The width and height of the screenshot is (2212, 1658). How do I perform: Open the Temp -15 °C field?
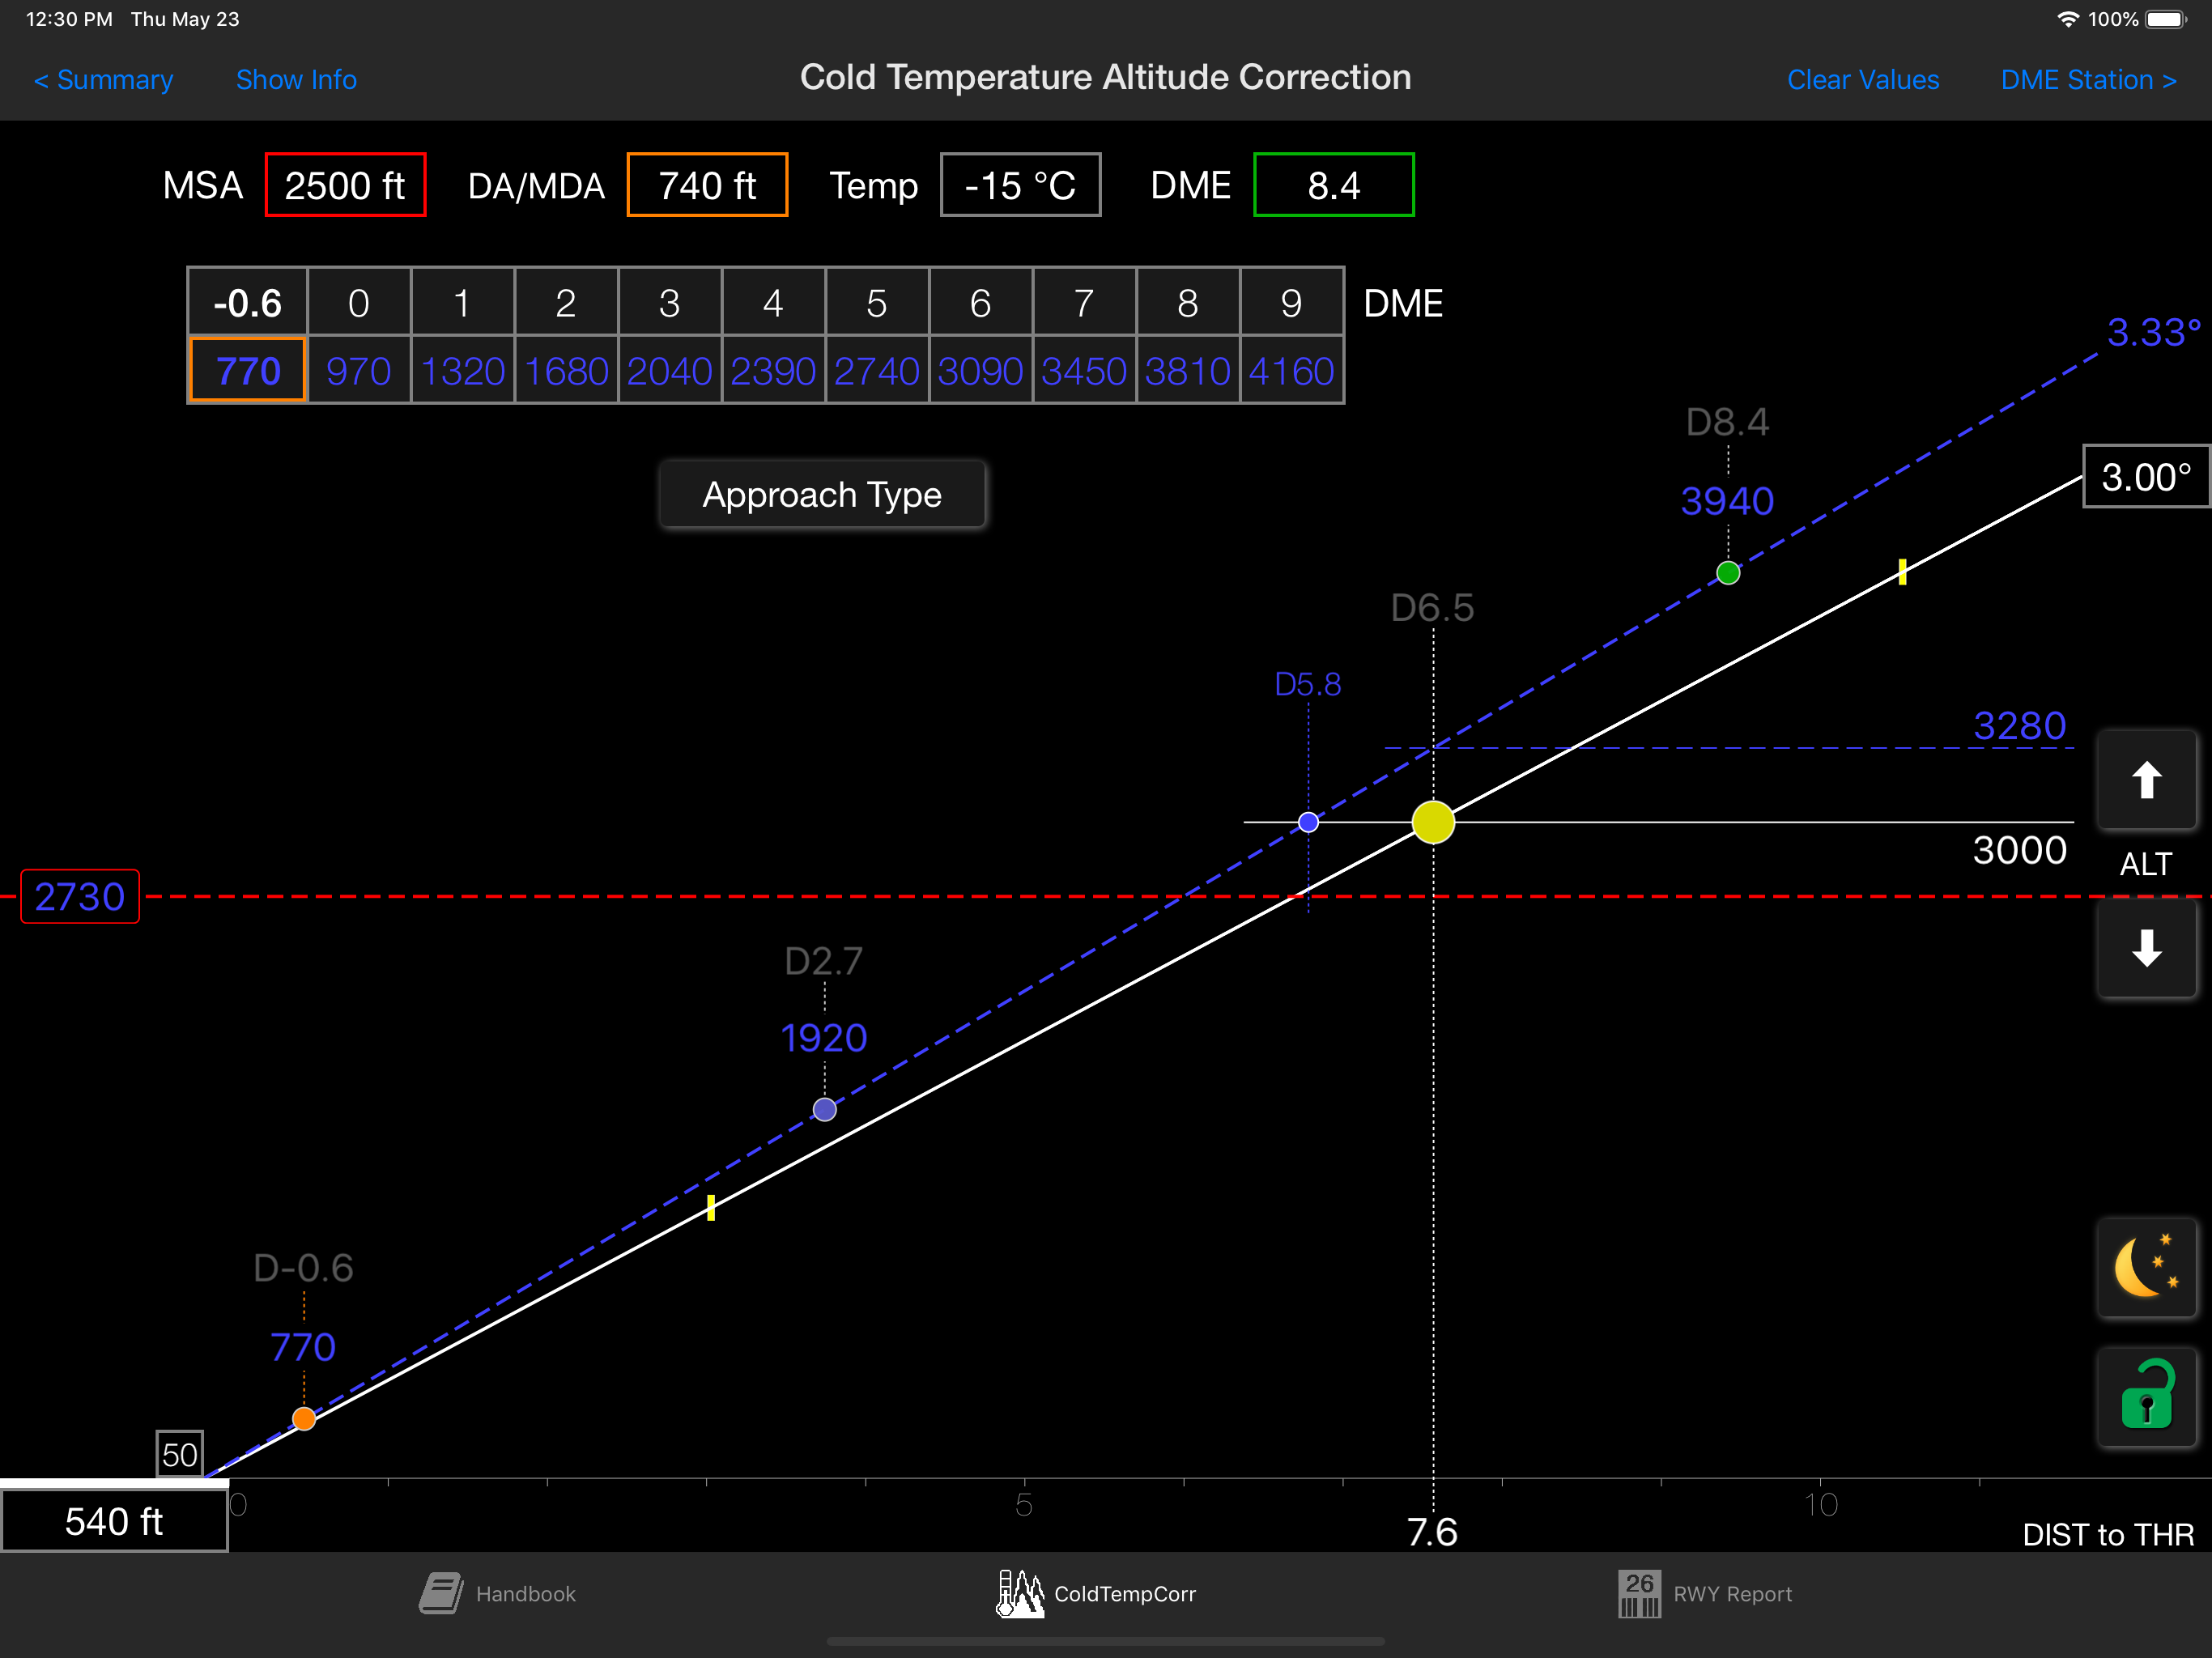[1020, 186]
